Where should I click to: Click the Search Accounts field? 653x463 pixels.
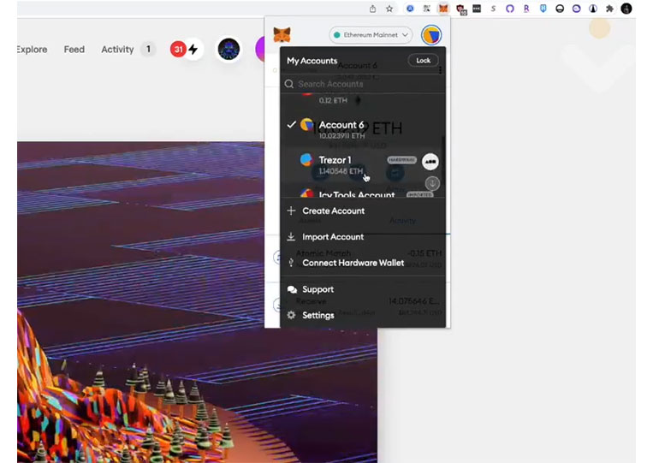(x=363, y=84)
